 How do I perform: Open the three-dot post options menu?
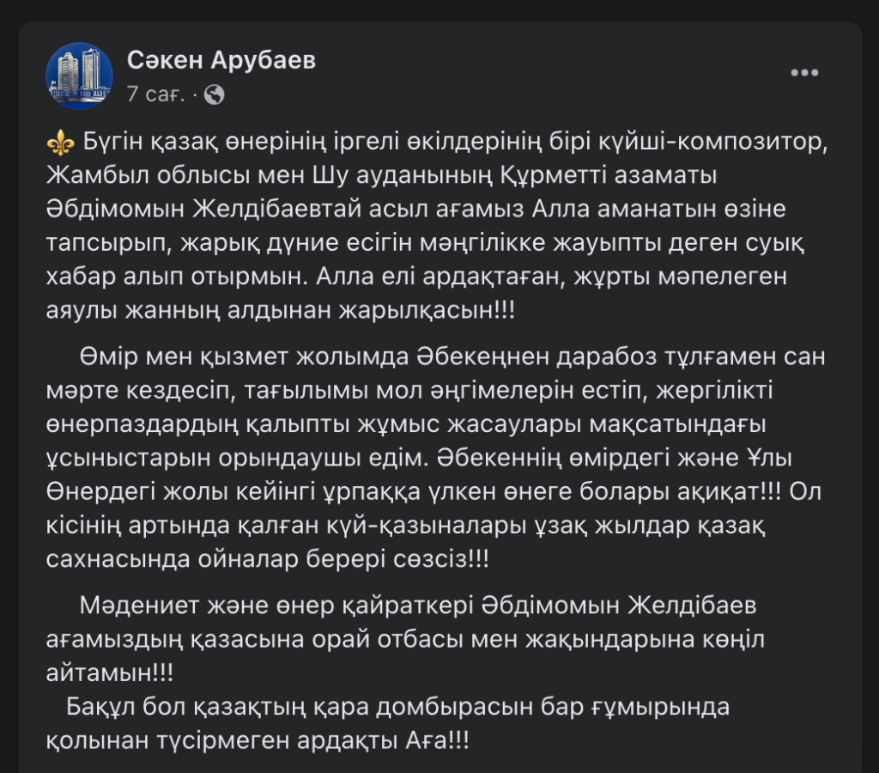(804, 72)
